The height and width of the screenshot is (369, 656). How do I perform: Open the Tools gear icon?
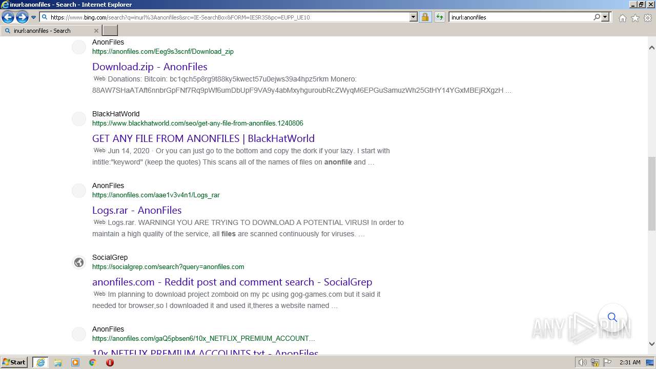click(x=648, y=18)
